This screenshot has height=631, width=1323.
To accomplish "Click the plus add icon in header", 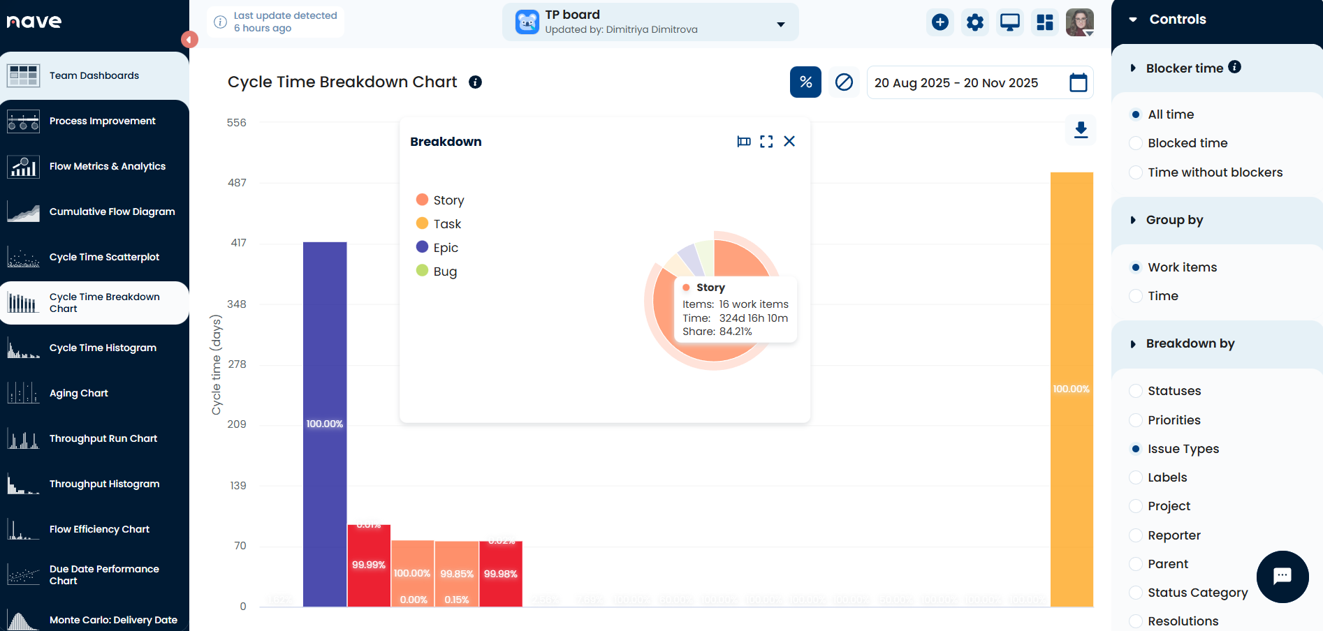I will click(x=940, y=22).
